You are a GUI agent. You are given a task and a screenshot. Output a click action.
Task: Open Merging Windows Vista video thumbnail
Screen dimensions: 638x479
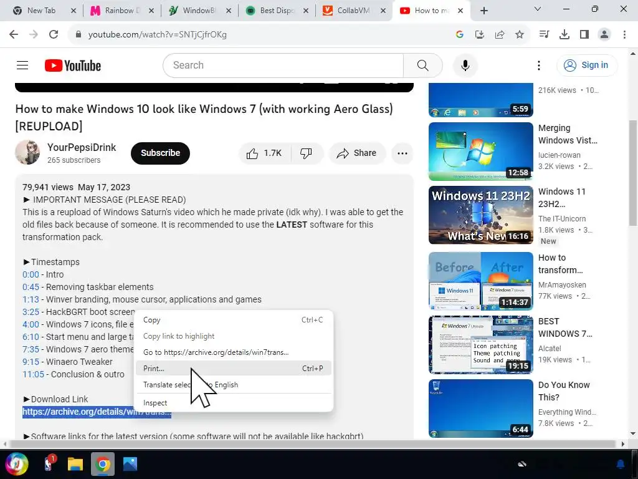click(x=480, y=151)
